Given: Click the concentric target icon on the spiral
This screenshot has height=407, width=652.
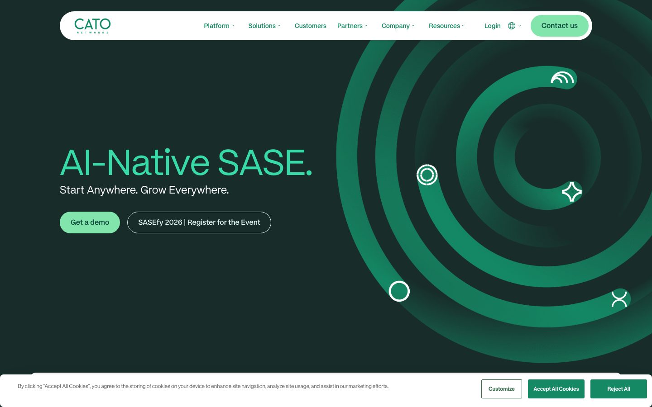Looking at the screenshot, I should click(427, 175).
